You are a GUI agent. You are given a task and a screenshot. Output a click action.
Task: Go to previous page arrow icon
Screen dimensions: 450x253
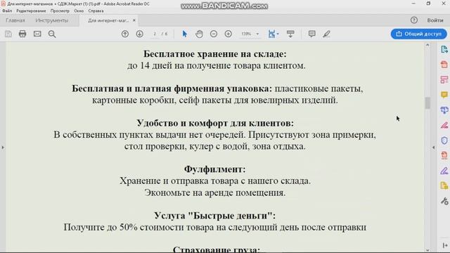point(125,34)
